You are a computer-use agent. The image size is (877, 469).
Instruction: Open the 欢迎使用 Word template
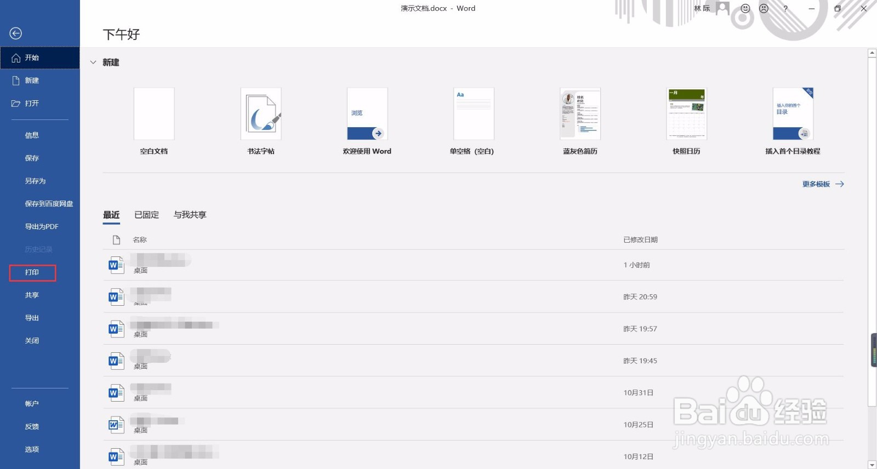tap(367, 114)
